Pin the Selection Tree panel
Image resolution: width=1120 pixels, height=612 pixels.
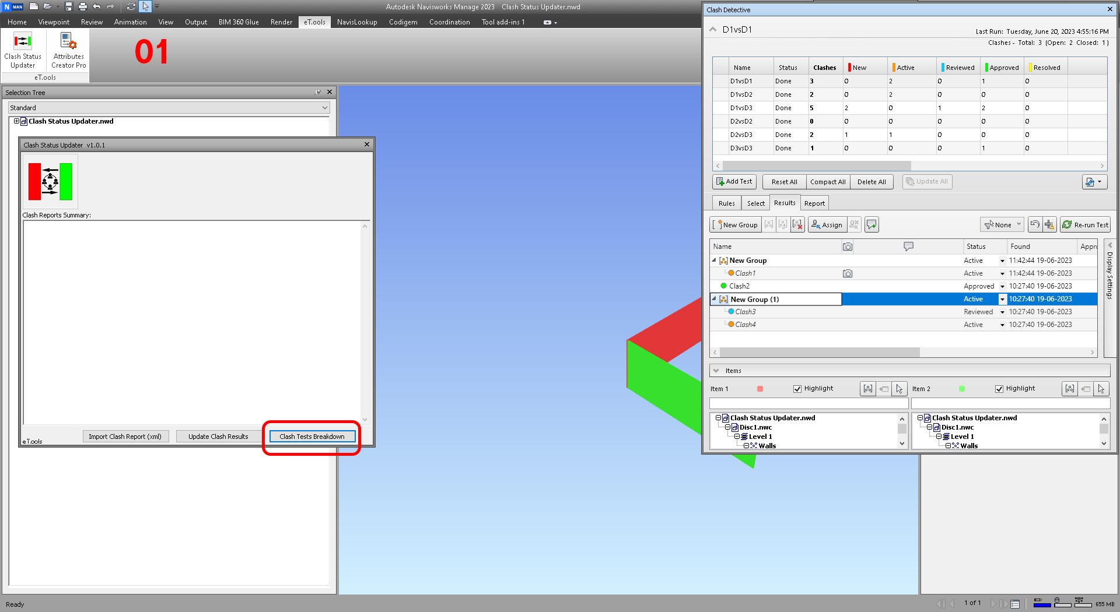318,92
